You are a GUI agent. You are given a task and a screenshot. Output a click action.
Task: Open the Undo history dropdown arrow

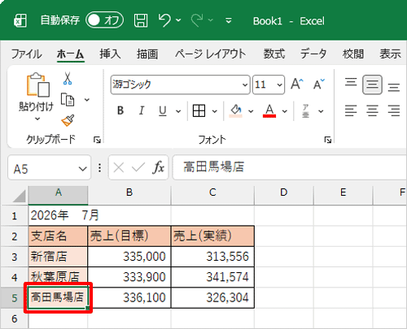pos(178,20)
